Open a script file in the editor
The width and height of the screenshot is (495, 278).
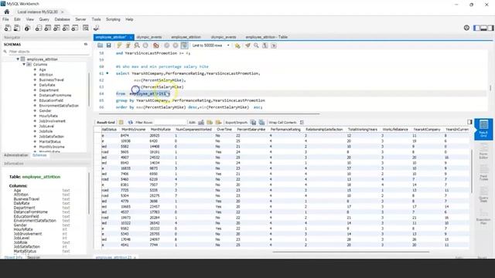click(x=100, y=46)
